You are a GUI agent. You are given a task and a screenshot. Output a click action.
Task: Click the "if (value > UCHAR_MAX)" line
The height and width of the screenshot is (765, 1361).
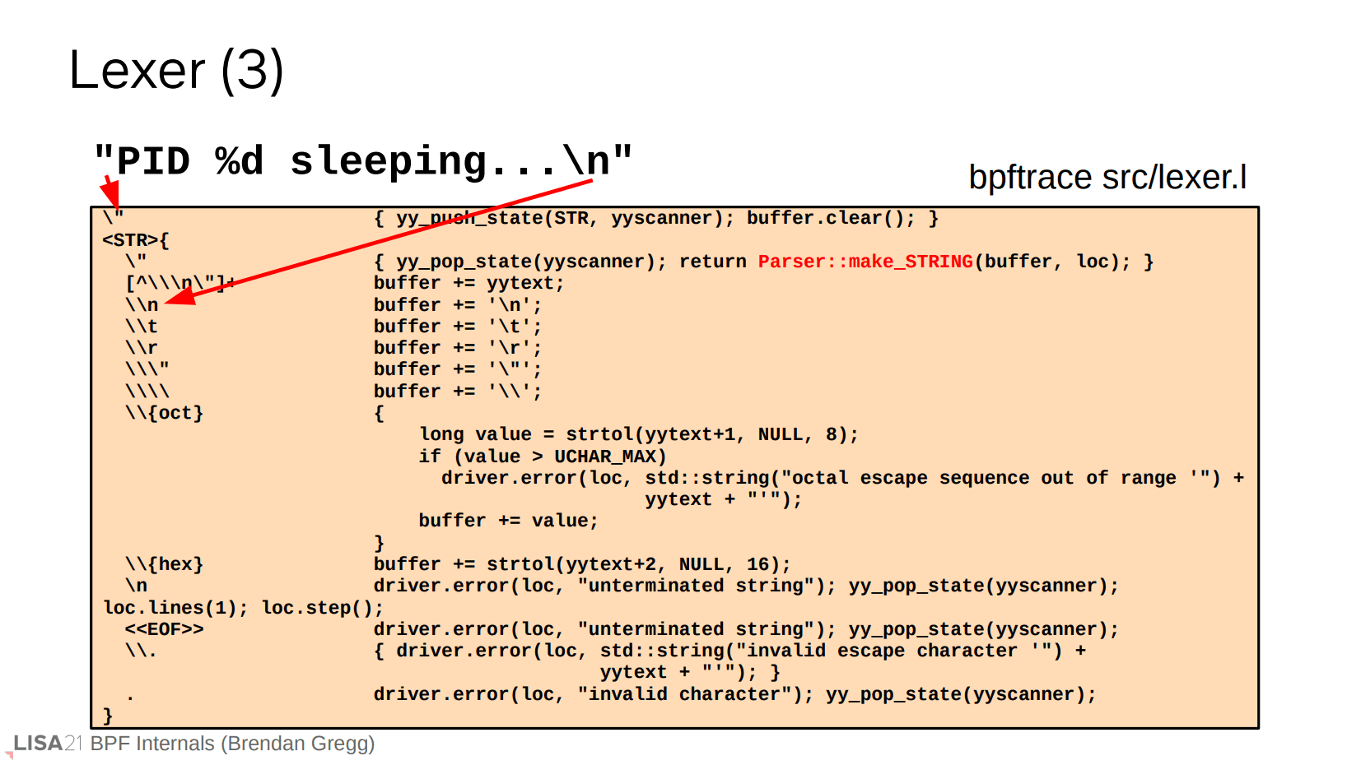tap(542, 457)
